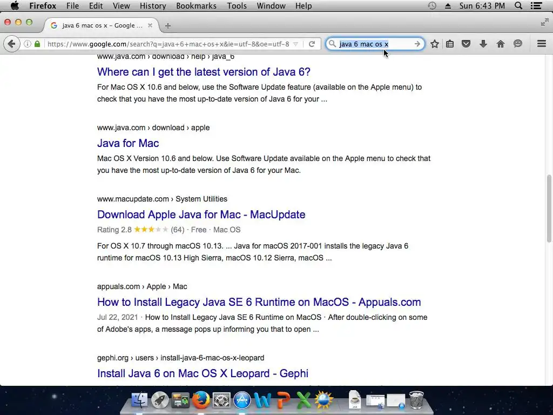Open the Apple menu
Viewport: 553px width, 415px height.
click(x=15, y=5)
